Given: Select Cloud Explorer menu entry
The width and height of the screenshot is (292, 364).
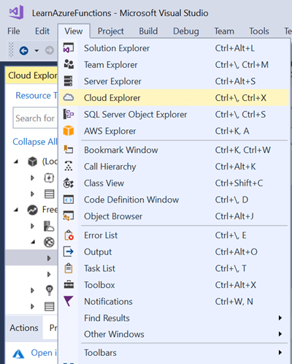Looking at the screenshot, I should click(174, 98).
